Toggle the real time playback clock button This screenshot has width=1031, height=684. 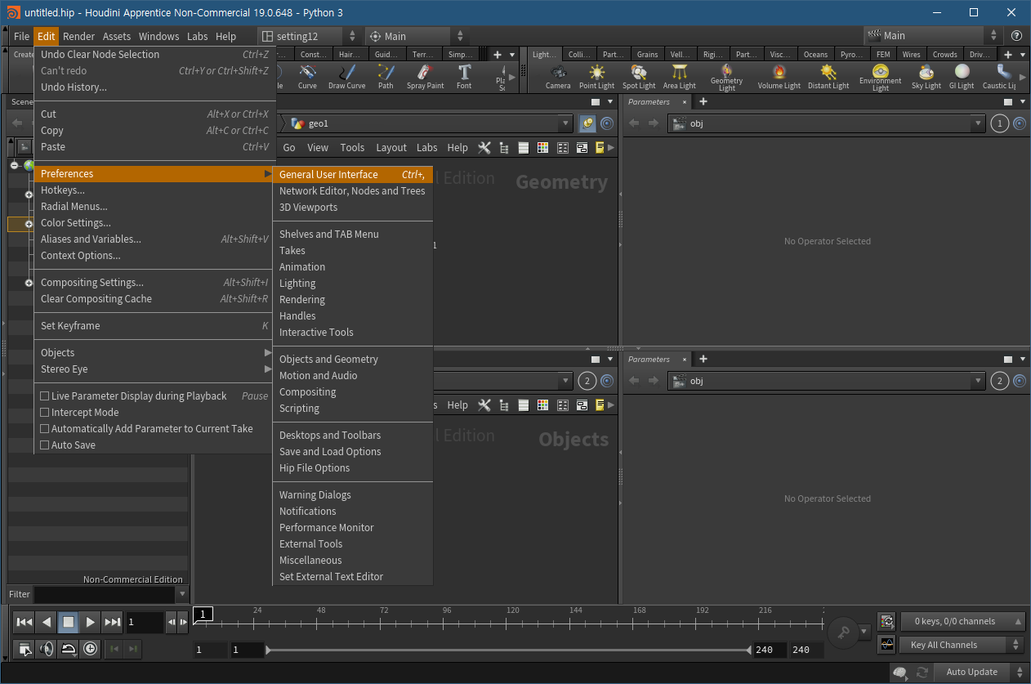(x=90, y=649)
